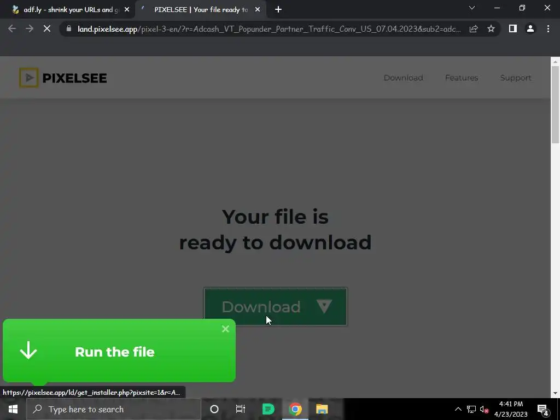
Task: Click the Run the file banner
Action: click(x=119, y=351)
